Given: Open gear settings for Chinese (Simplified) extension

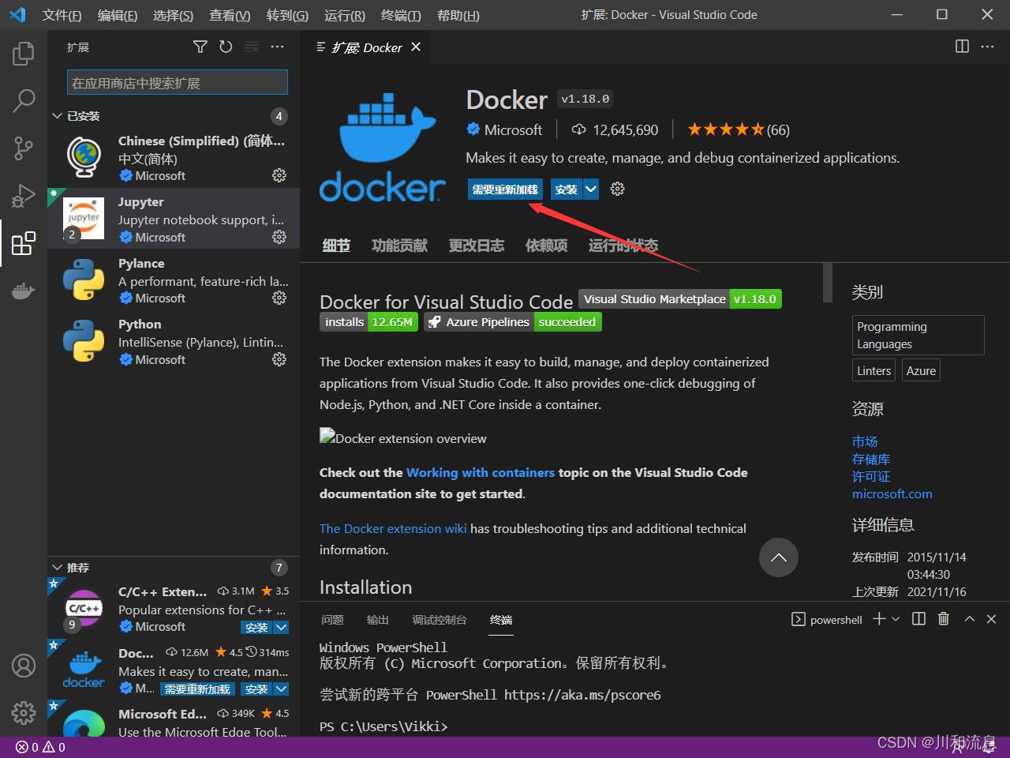Looking at the screenshot, I should tap(279, 175).
